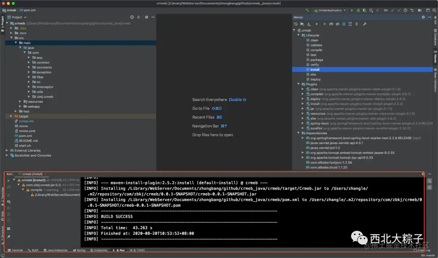Toggle soft-wrap icon beside the console output
The image size is (438, 258).
pyautogui.click(x=429, y=181)
